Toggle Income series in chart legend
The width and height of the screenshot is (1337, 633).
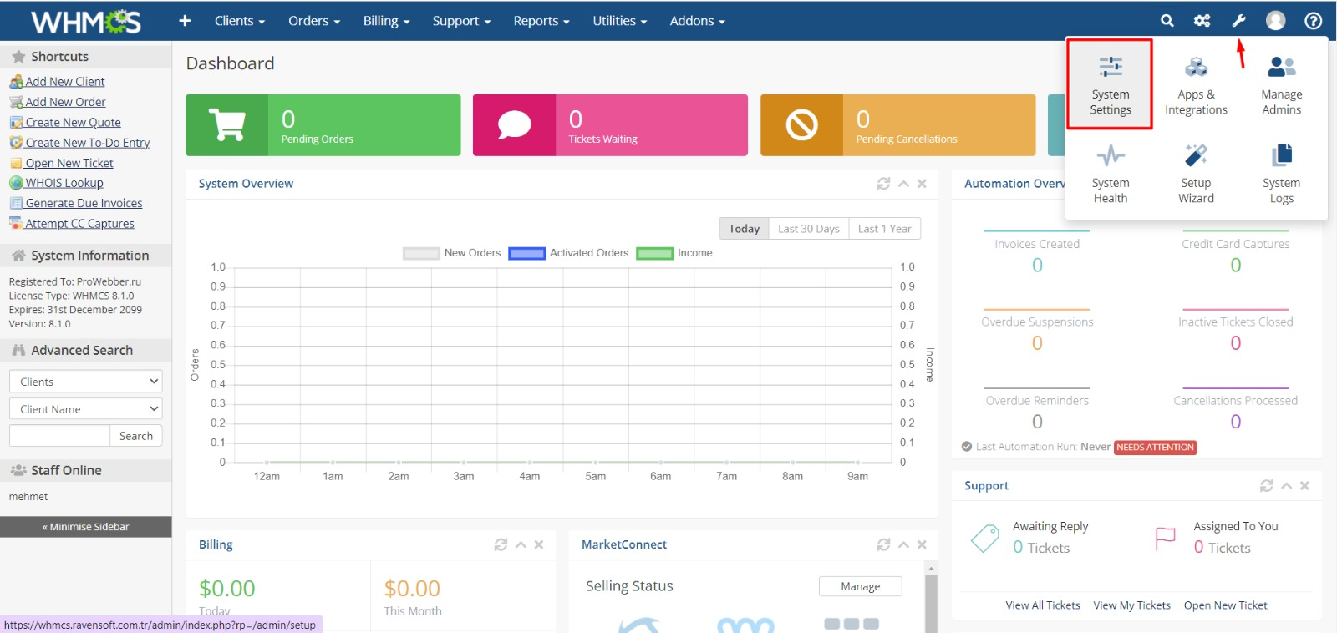pos(674,253)
